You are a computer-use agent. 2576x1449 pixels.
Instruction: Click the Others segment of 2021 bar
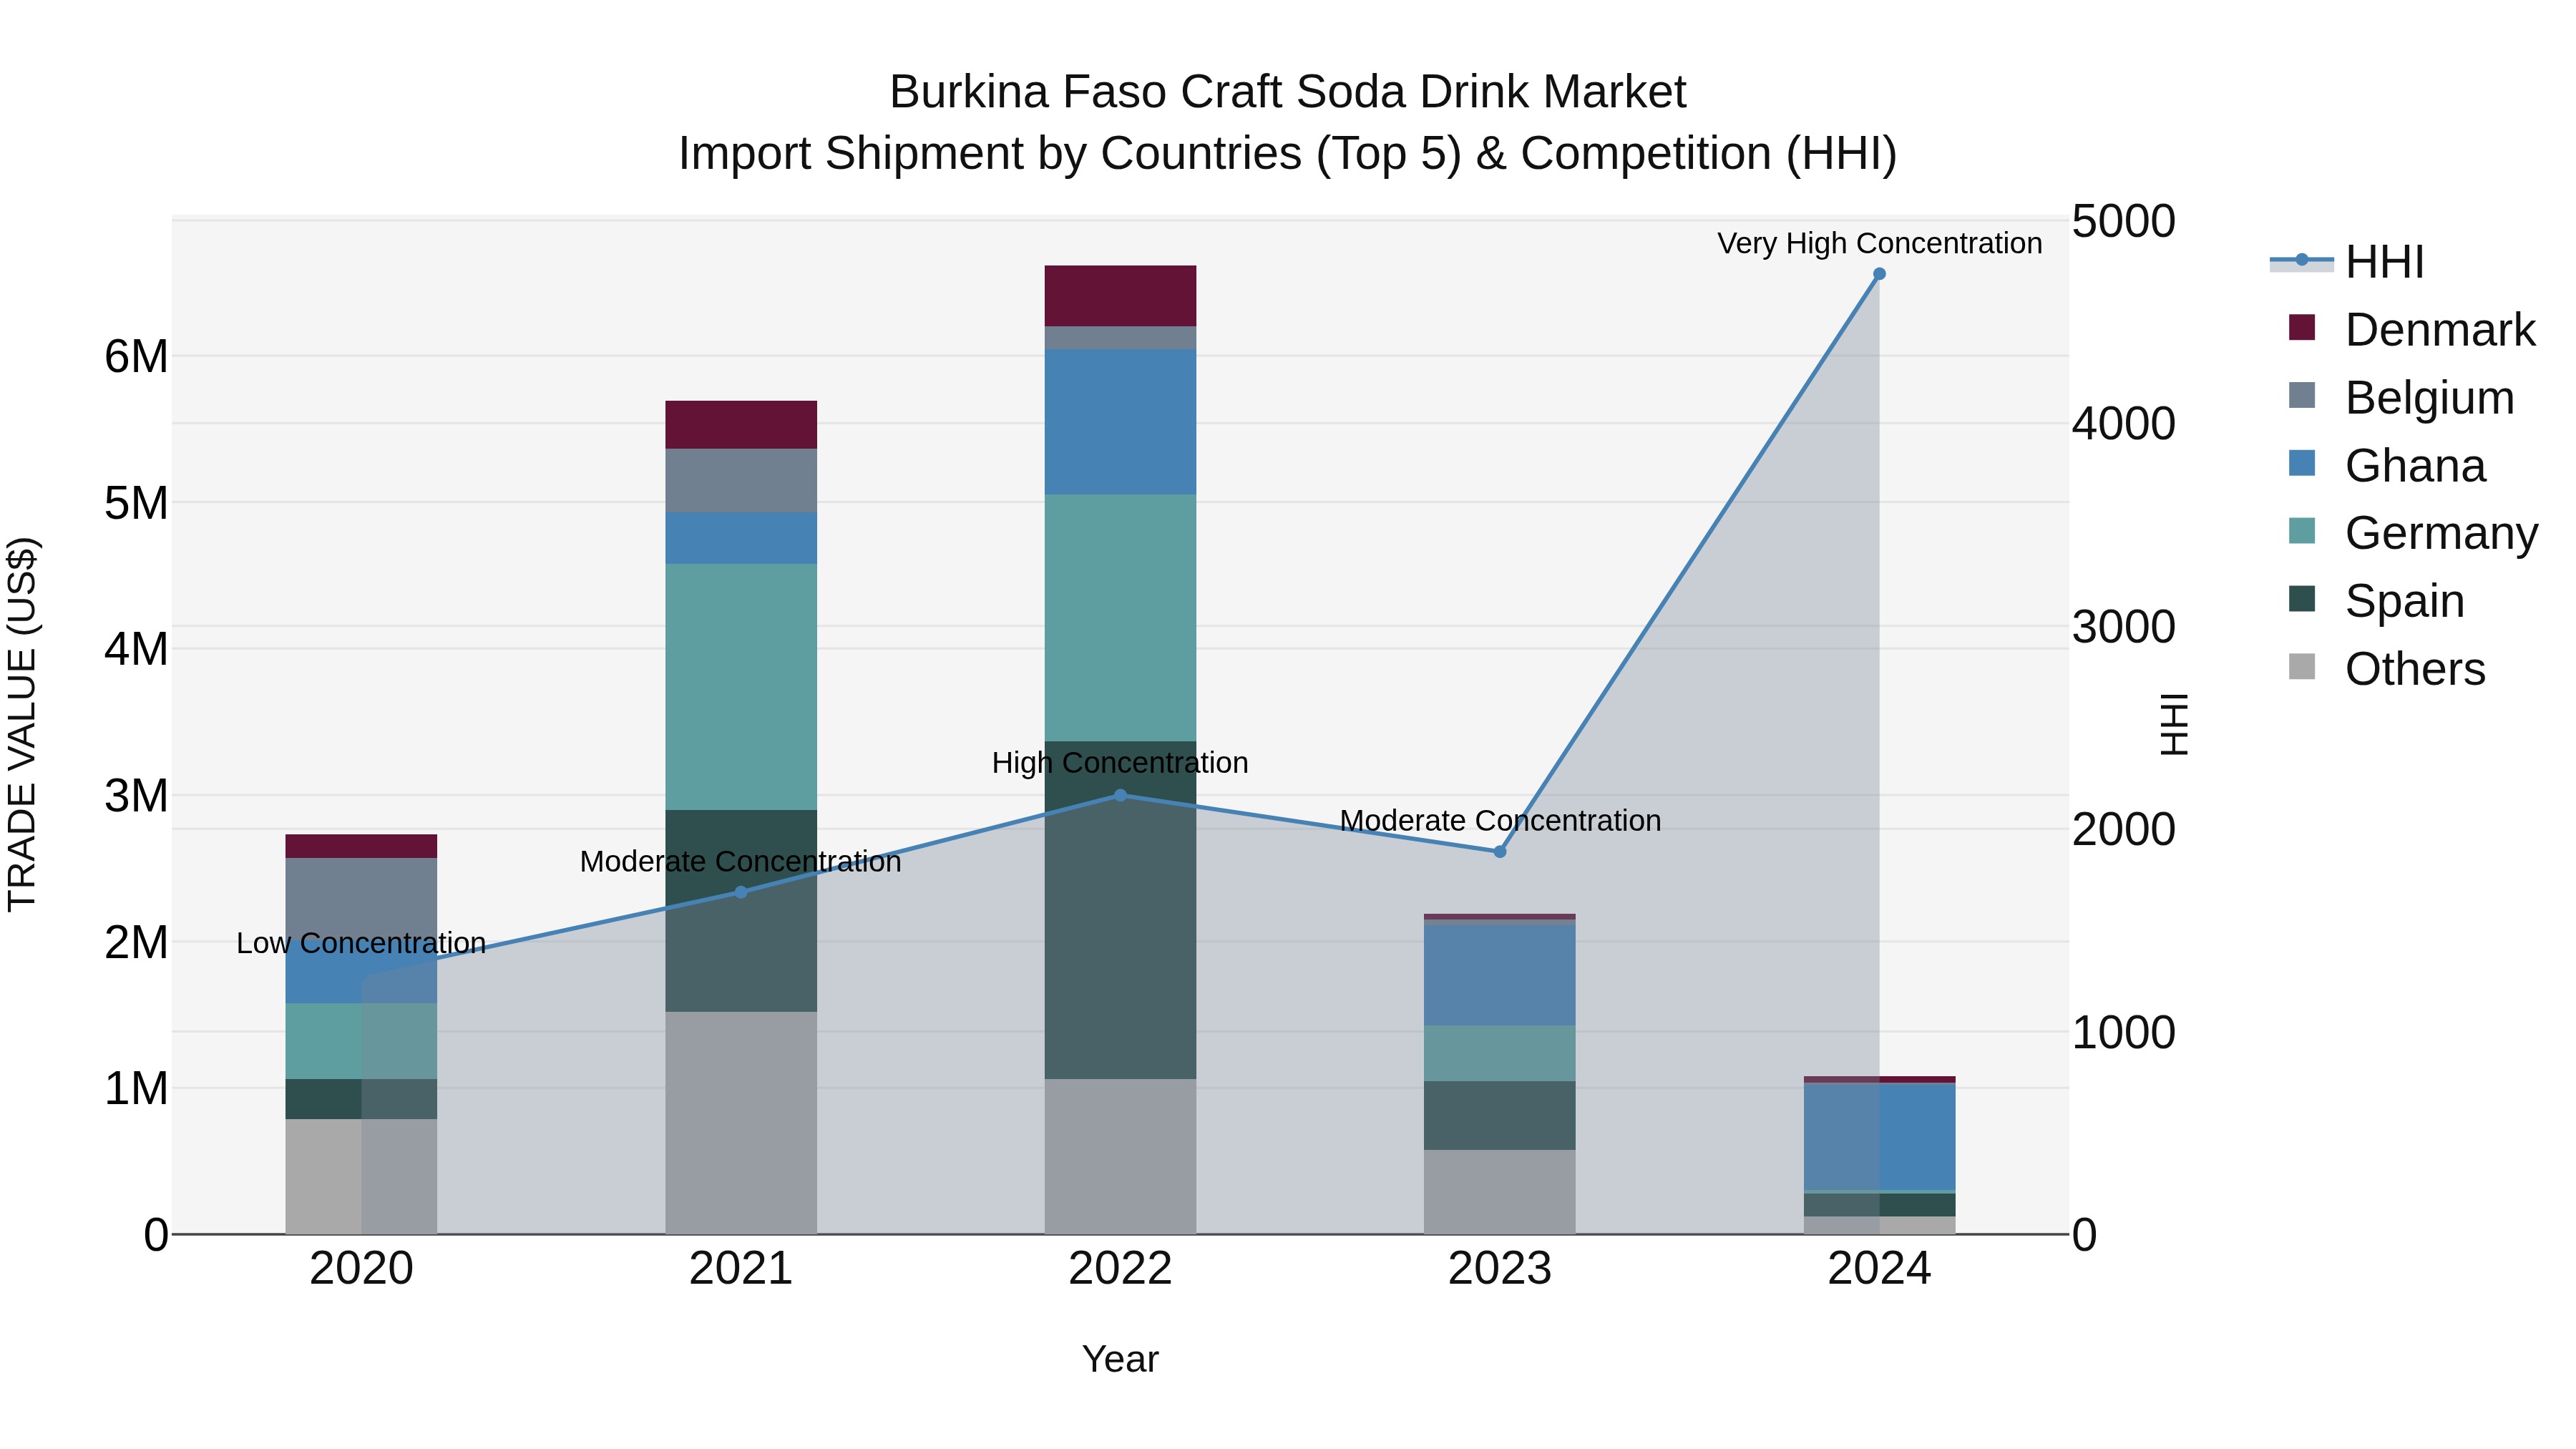click(741, 1123)
